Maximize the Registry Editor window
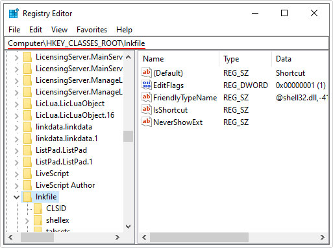The image size is (333, 248). (284, 13)
